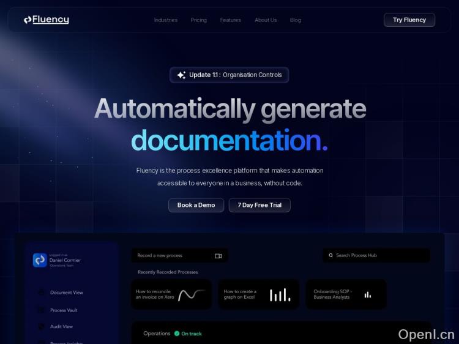Open the create a graph on Excel card

(259, 294)
